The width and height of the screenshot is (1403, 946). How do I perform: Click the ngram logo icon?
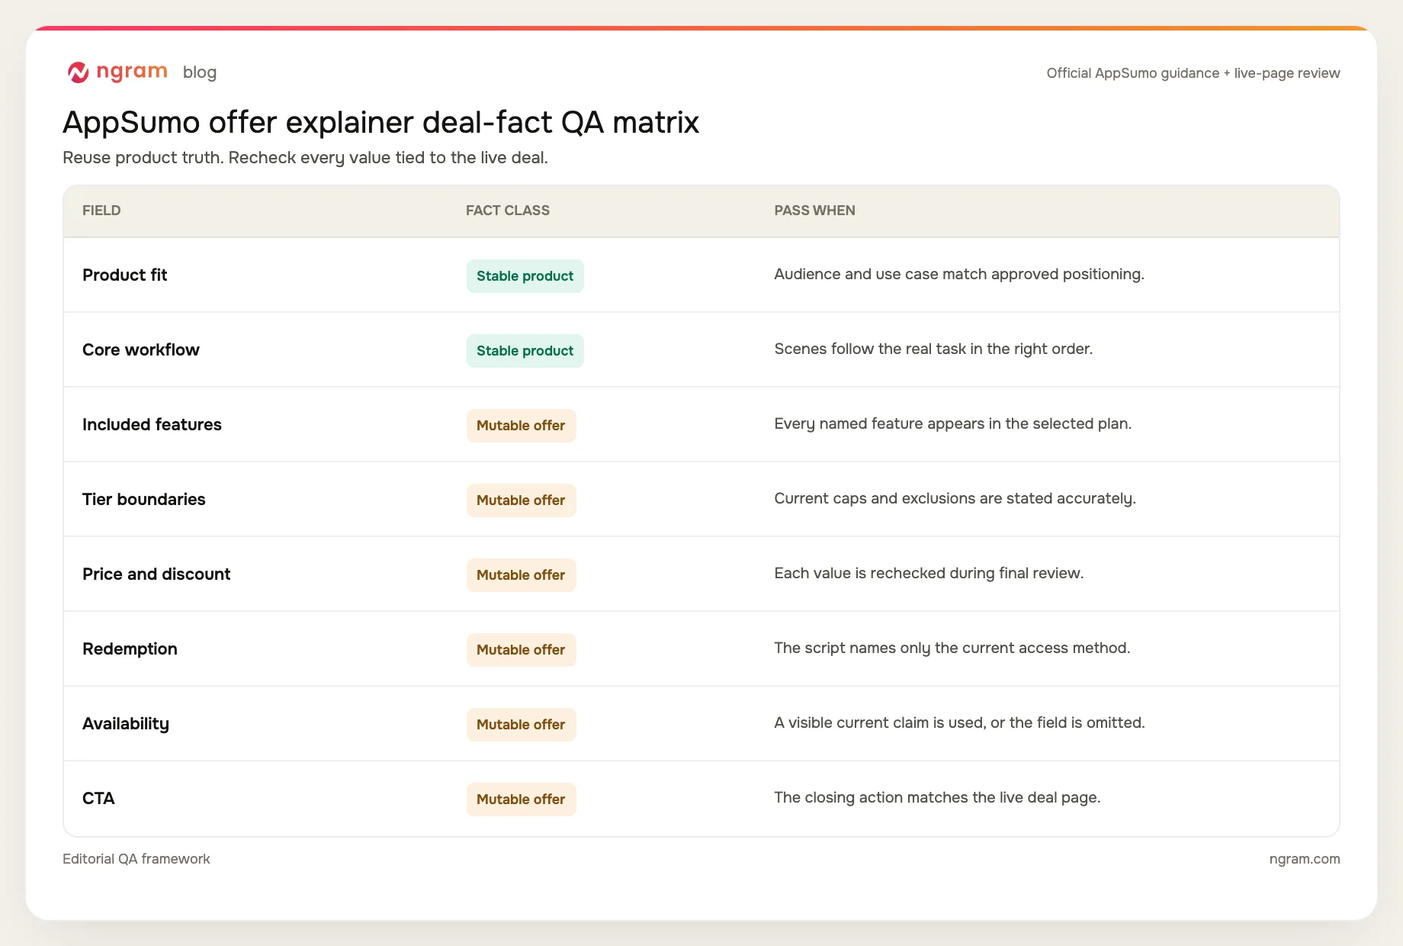[x=79, y=72]
